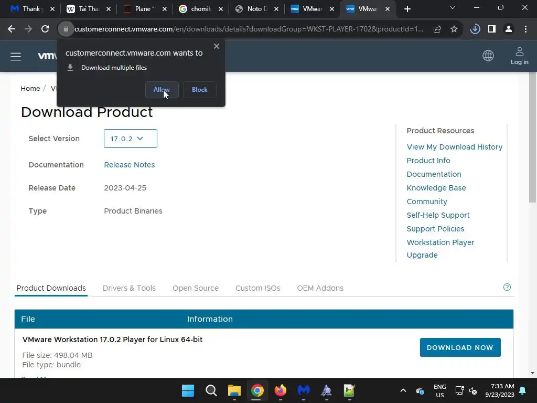Image resolution: width=537 pixels, height=403 pixels.
Task: Click the taskbar volume muted icon
Action: (474, 390)
